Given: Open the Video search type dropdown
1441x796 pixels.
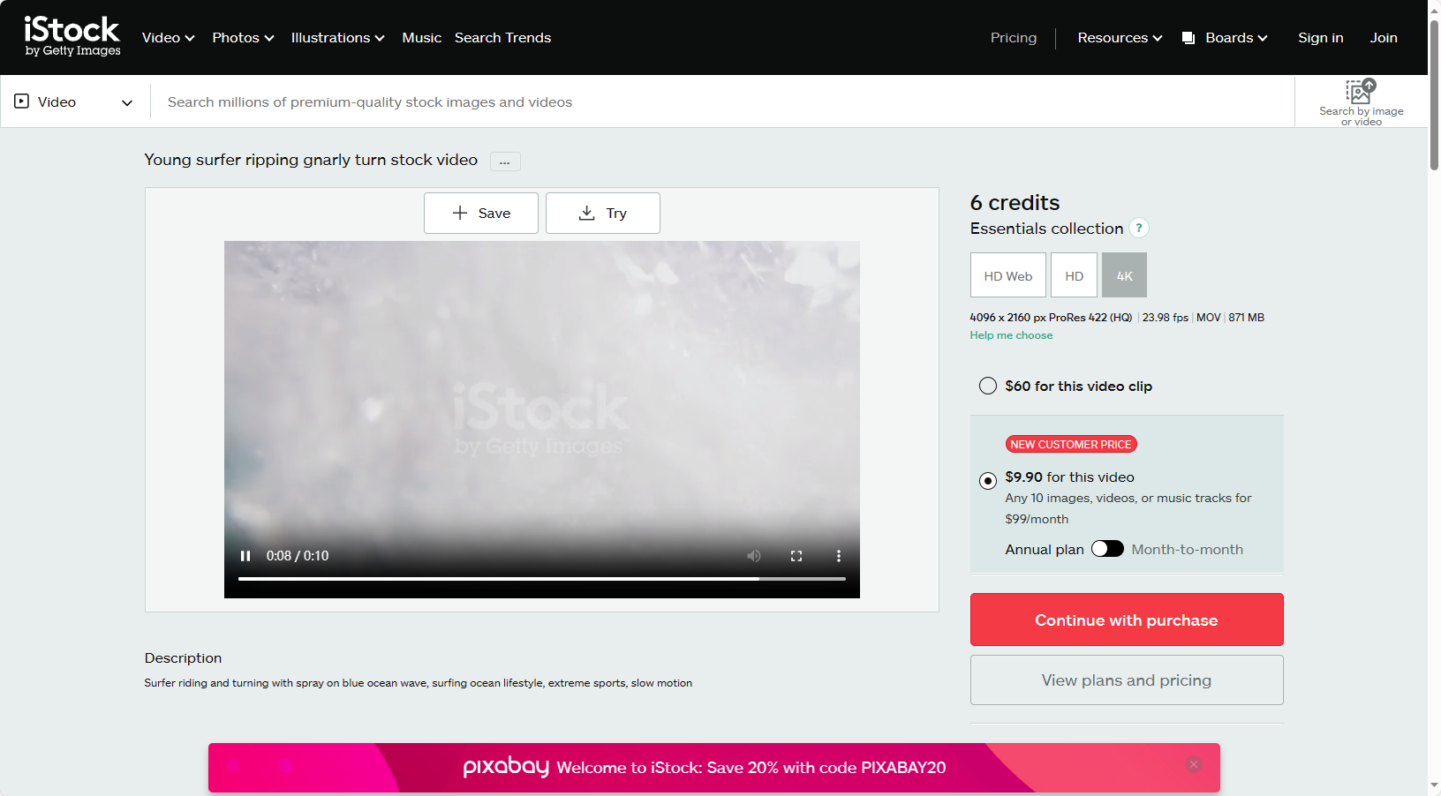Looking at the screenshot, I should tap(74, 101).
